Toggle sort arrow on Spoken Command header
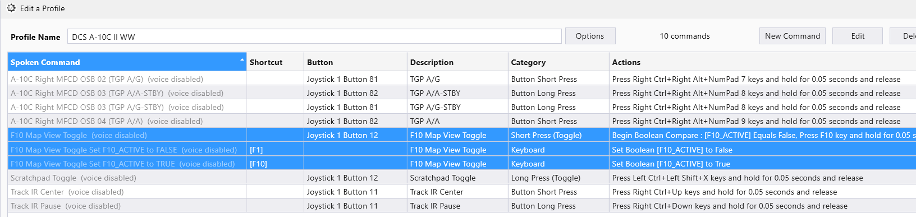The width and height of the screenshot is (916, 217). point(242,59)
